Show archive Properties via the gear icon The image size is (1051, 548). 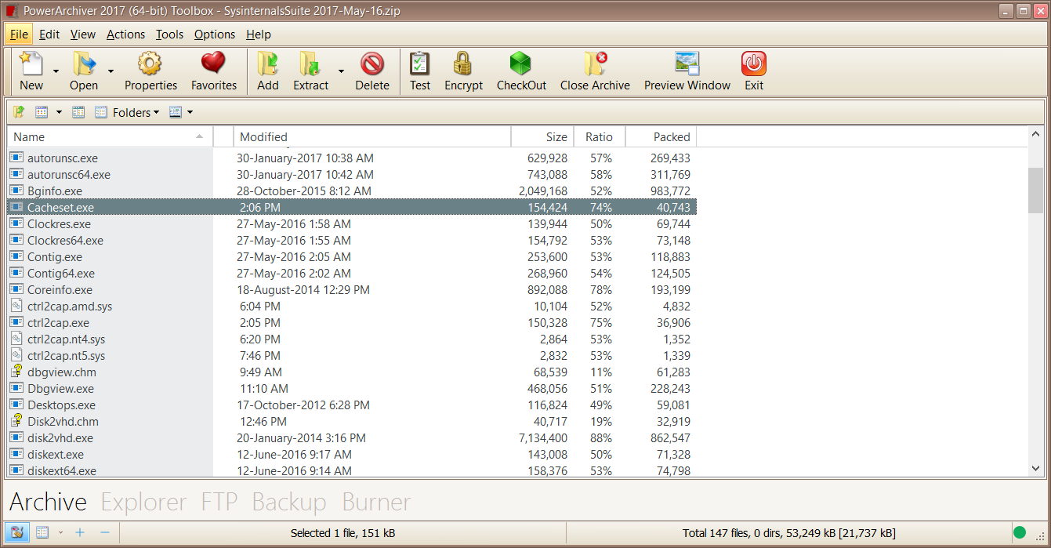pos(150,64)
